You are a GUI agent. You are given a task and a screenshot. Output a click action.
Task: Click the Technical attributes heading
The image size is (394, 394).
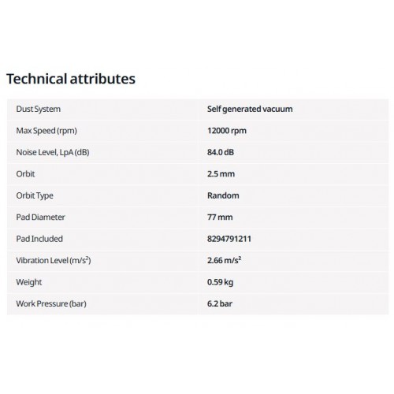pos(71,79)
